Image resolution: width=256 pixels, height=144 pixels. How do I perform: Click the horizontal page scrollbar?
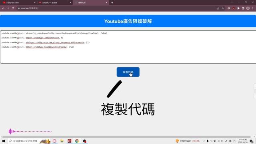pyautogui.click(x=126, y=137)
